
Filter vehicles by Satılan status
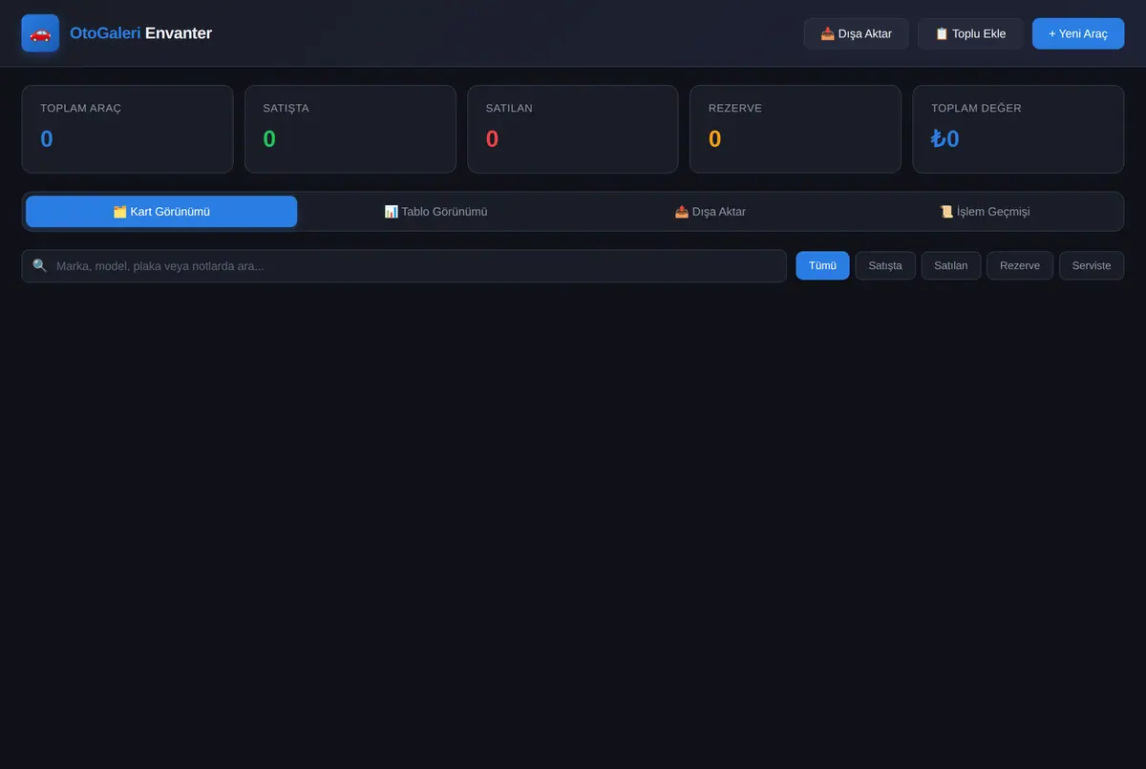tap(951, 265)
